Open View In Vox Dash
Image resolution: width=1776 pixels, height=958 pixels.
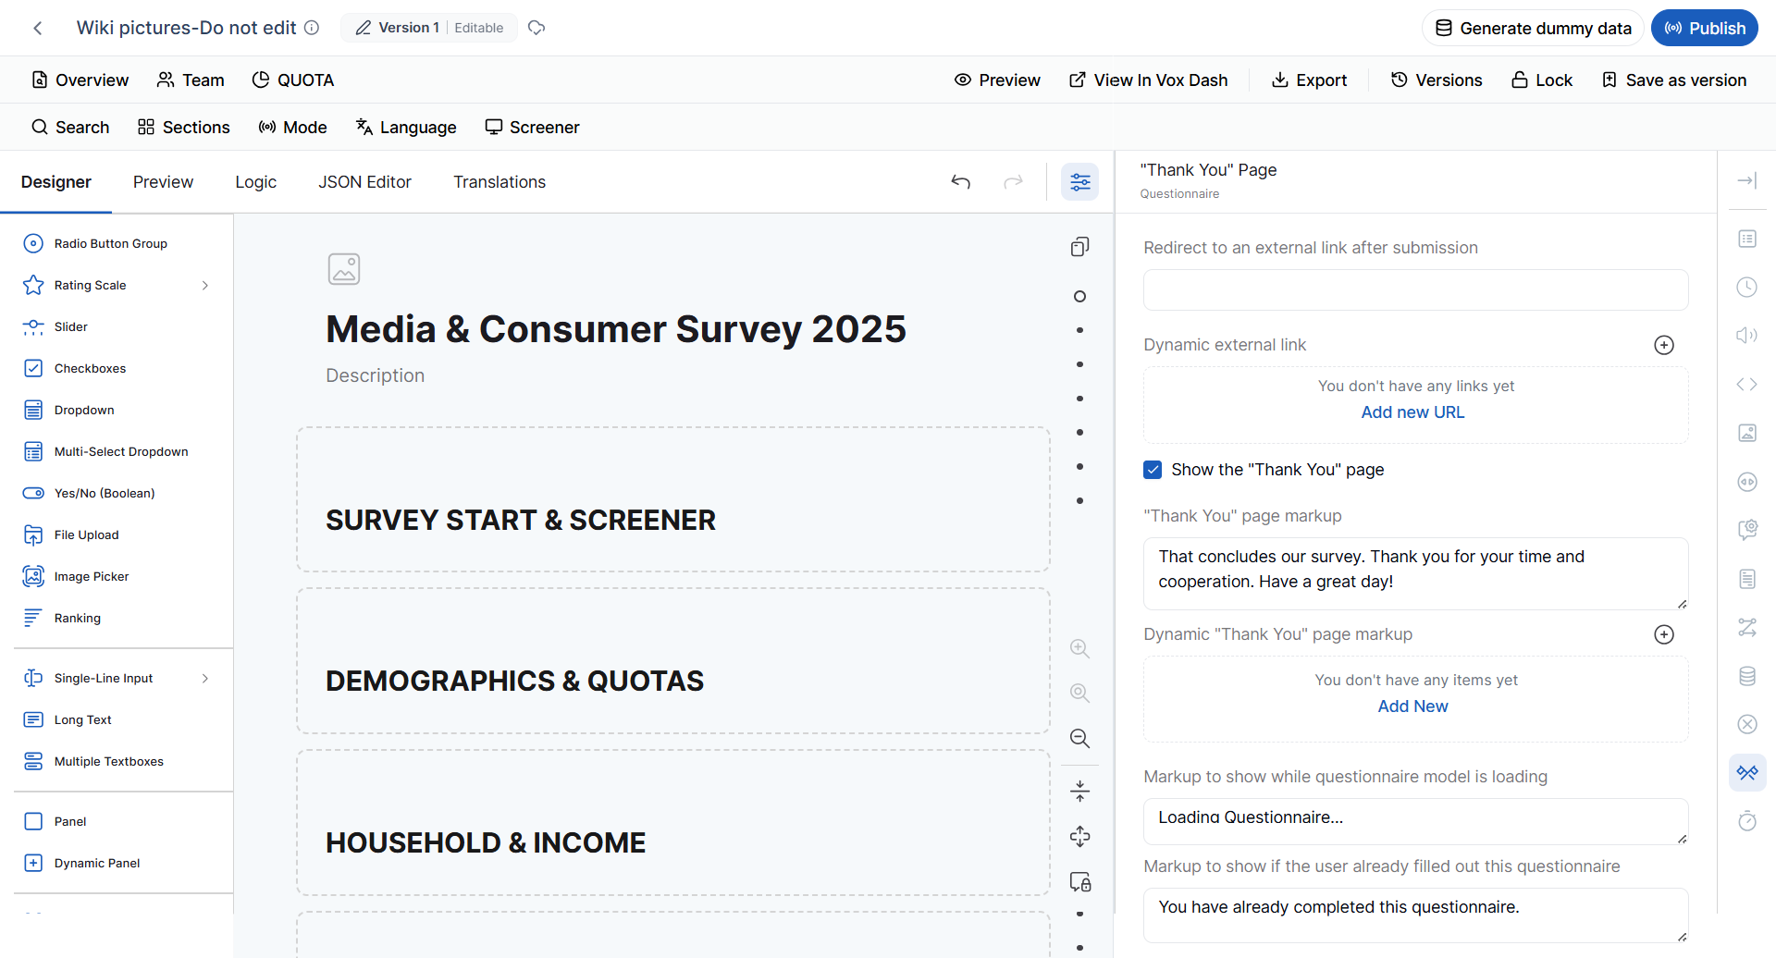click(1148, 80)
